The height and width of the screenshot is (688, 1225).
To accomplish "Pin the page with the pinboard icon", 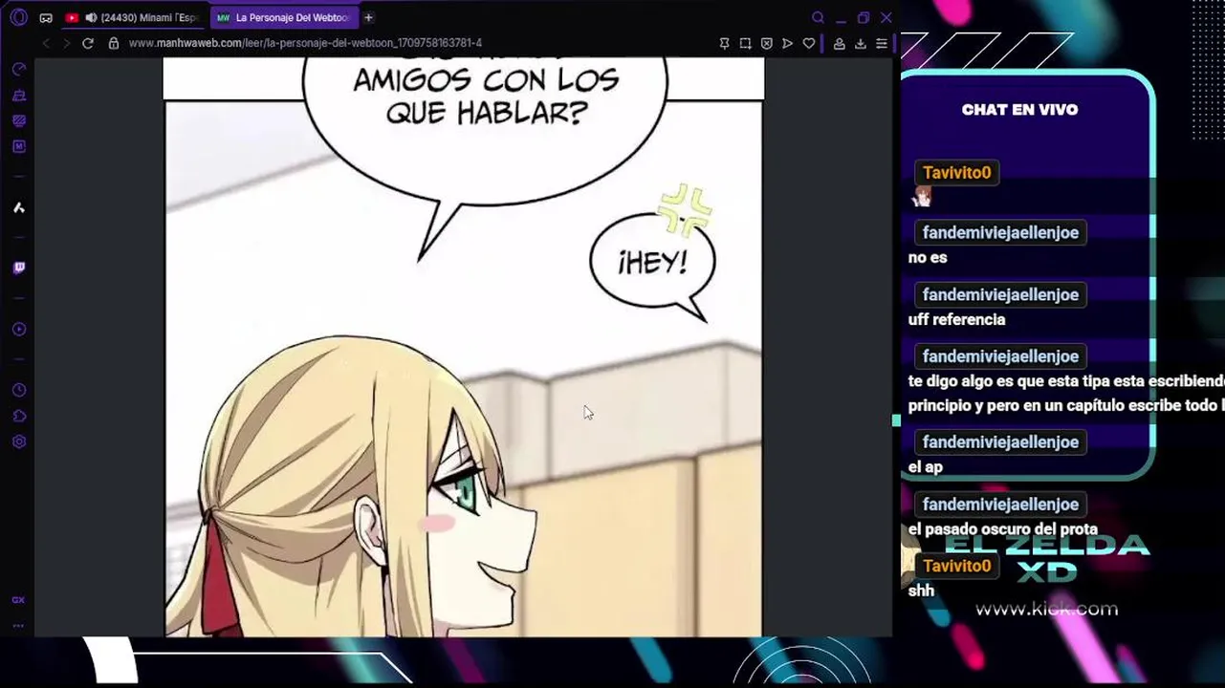I will 724,43.
